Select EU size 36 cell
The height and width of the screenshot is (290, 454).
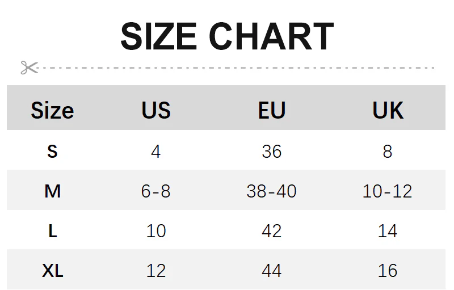[x=271, y=152]
